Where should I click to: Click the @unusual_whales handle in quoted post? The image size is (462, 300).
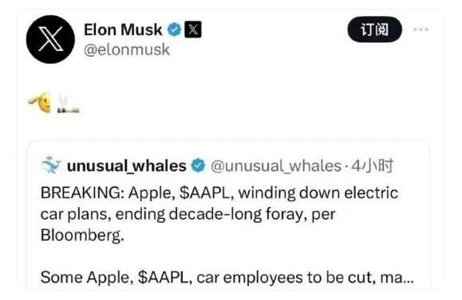pyautogui.click(x=276, y=166)
